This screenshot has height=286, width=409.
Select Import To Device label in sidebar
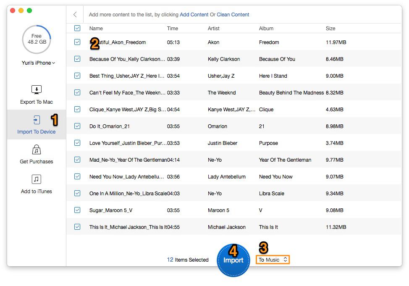37,132
